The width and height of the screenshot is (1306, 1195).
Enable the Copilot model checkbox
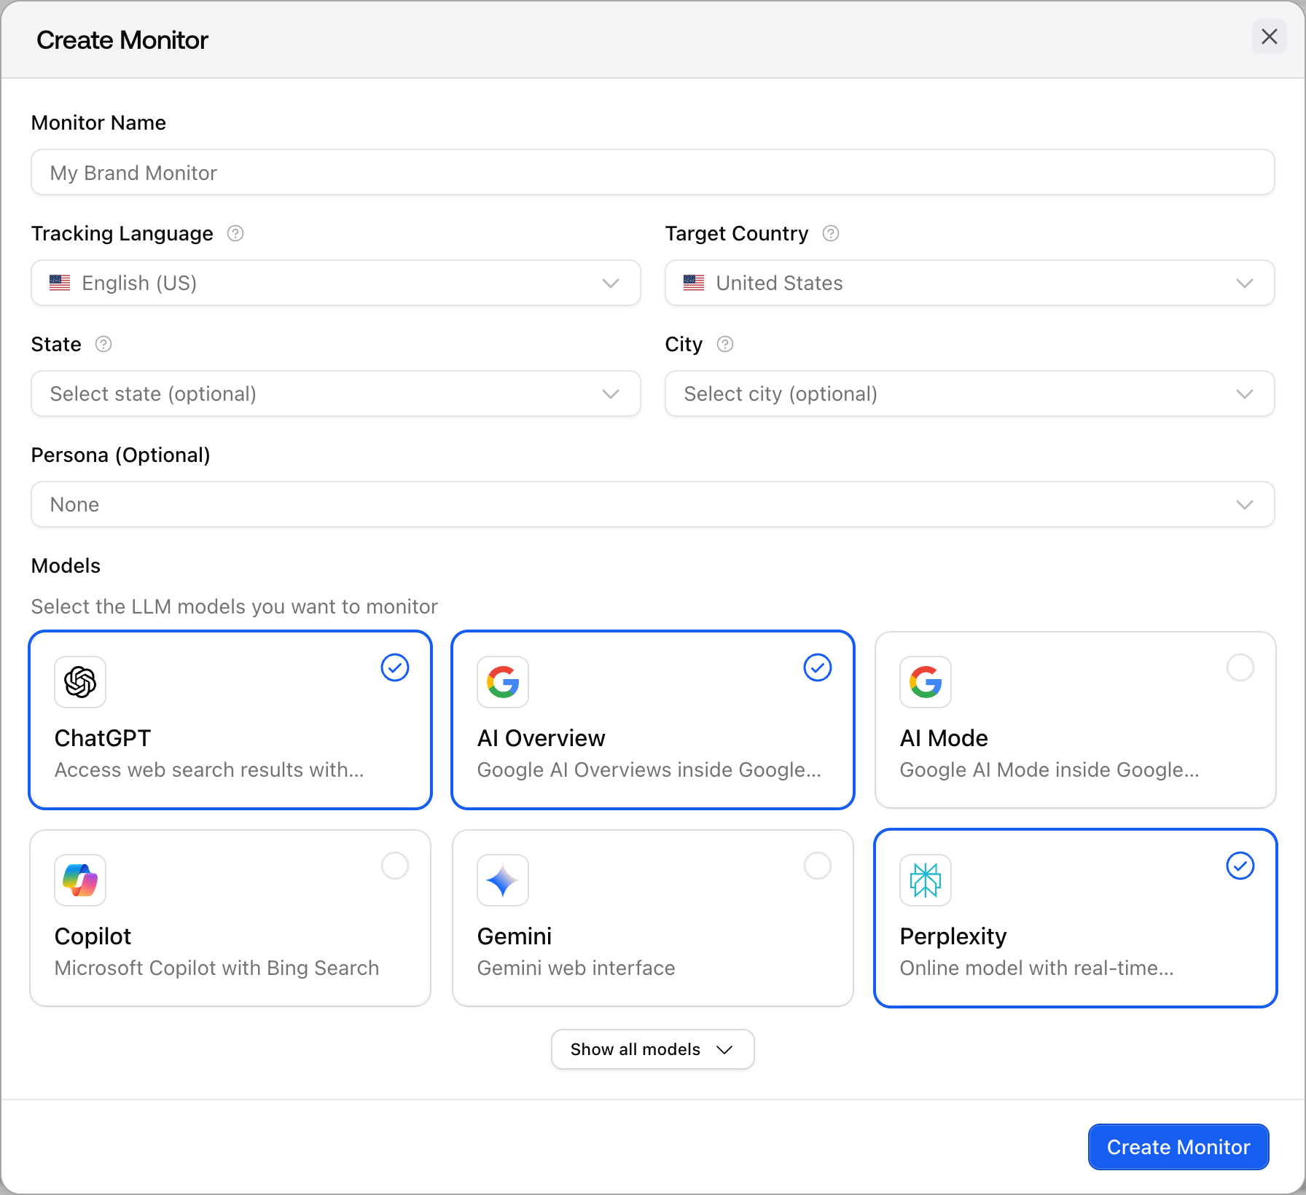(395, 866)
